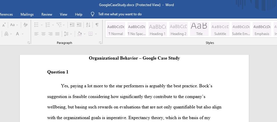Apply the Subtitle style
277x122 pixels.
click(220, 29)
